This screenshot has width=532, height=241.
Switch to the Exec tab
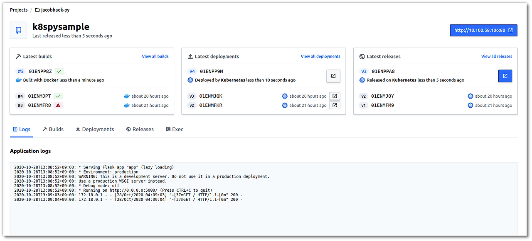point(175,129)
